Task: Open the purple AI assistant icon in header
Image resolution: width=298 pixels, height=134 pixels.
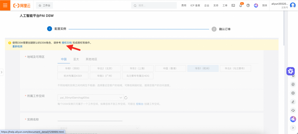Action: (256, 6)
